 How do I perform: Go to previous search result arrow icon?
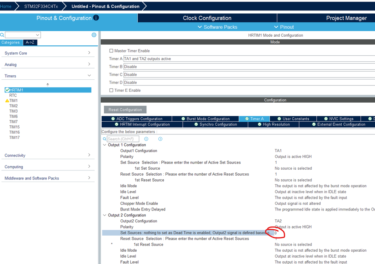coord(146,139)
